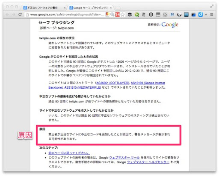Switch to the 不正なソフトウェアの警告 tab
This screenshot has height=176, width=219.
[x=42, y=8]
